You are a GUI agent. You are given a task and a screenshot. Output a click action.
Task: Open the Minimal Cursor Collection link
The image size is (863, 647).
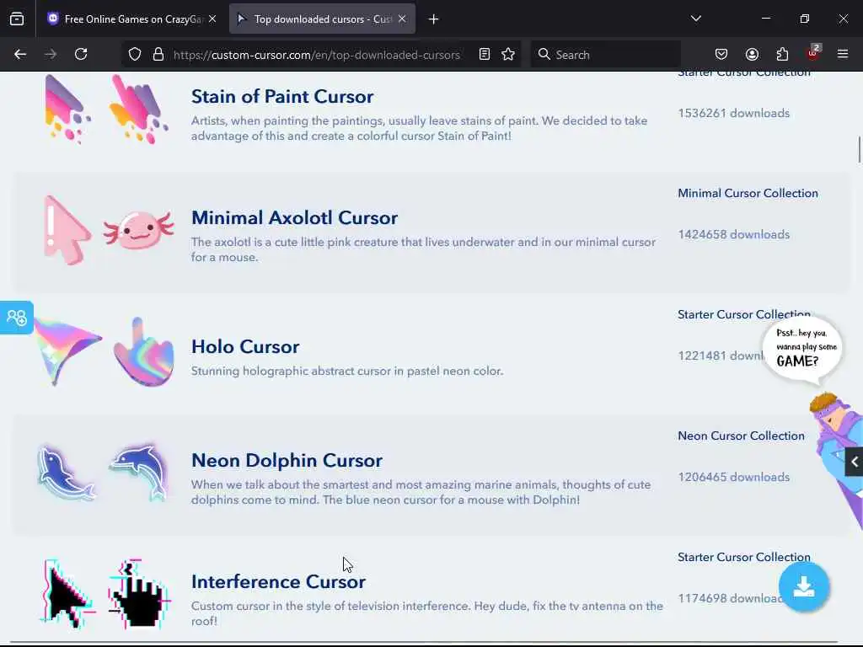coord(748,193)
